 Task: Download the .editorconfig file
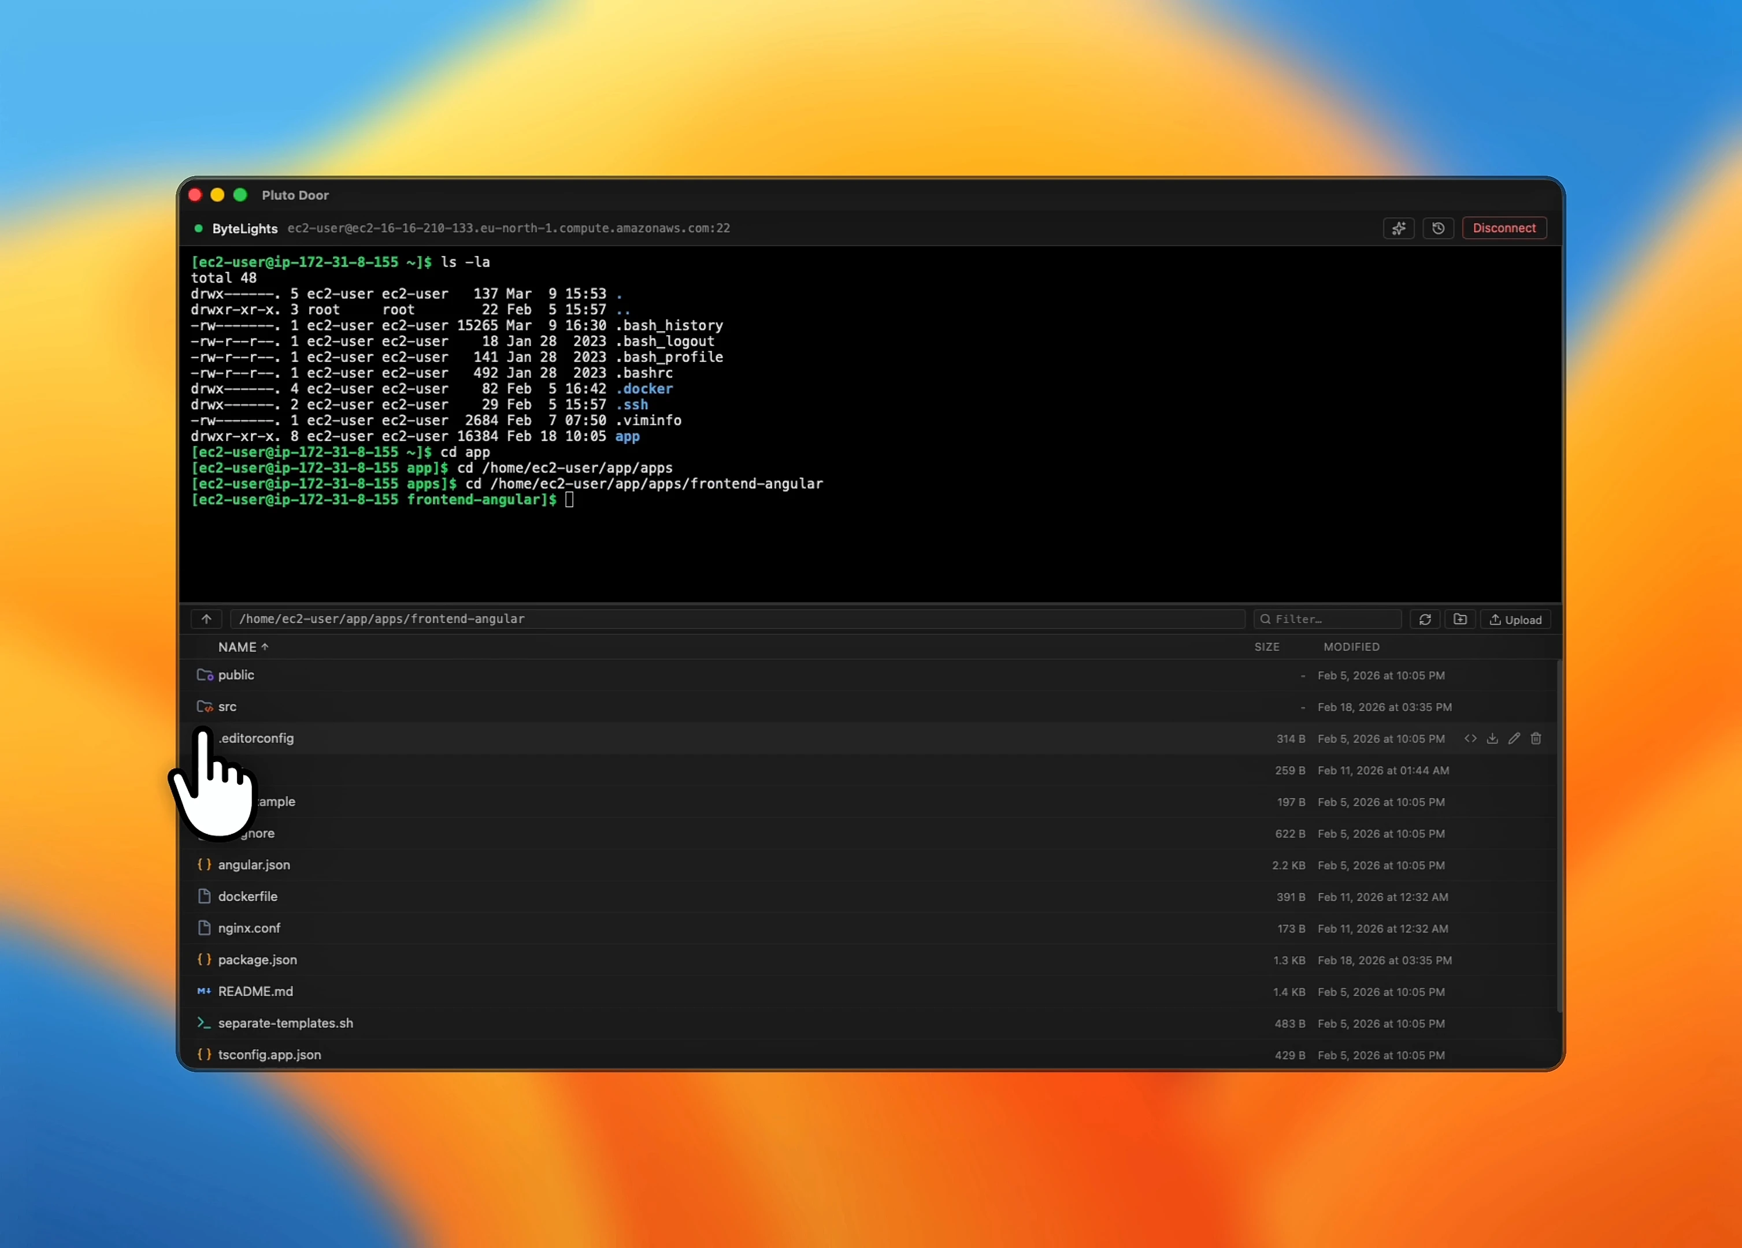tap(1492, 738)
